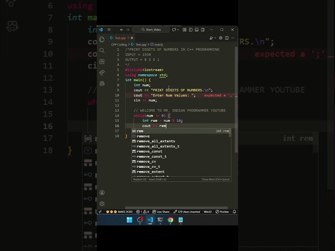
Task: Open C/C++ configuration gear in editor toolbar
Action: pos(221,38)
